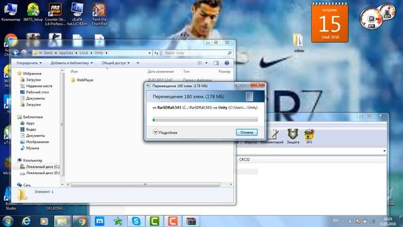Click the Explorer address bar refresh button

[156, 53]
